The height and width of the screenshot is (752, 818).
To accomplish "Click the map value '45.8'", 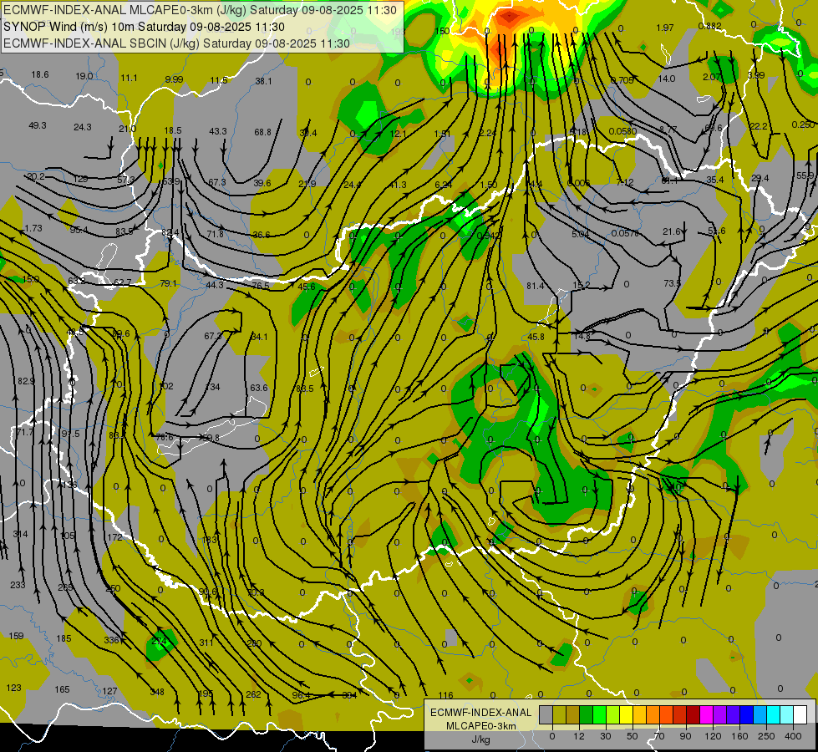I will pos(536,337).
